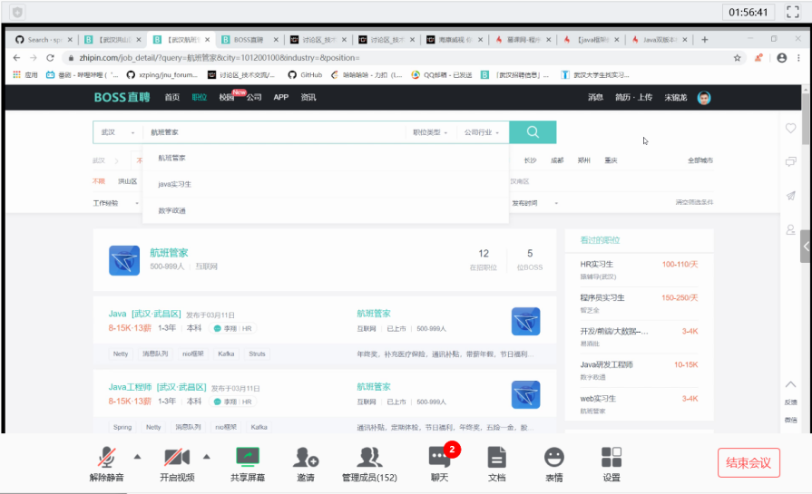This screenshot has width=812, height=494.
Task: Click the address bar URL
Action: [220, 58]
